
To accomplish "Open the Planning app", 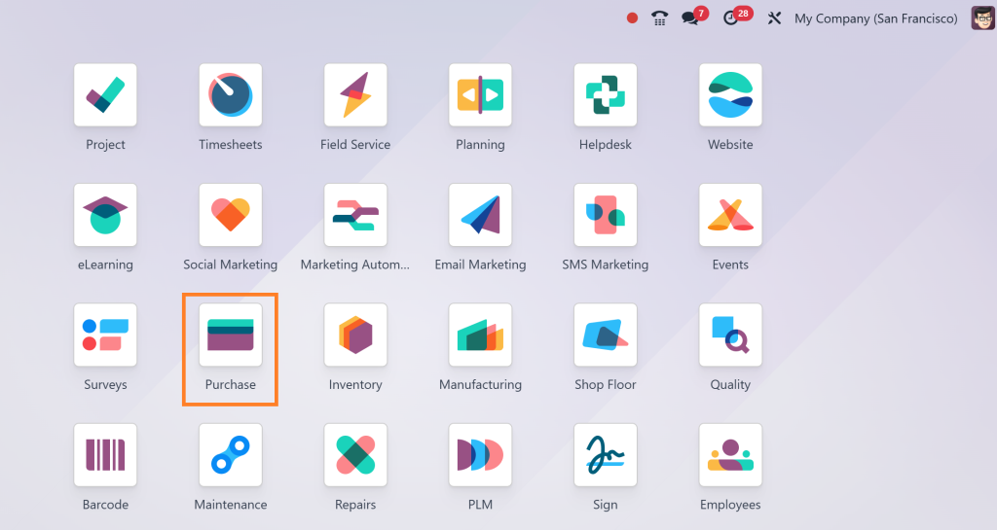I will (x=480, y=95).
